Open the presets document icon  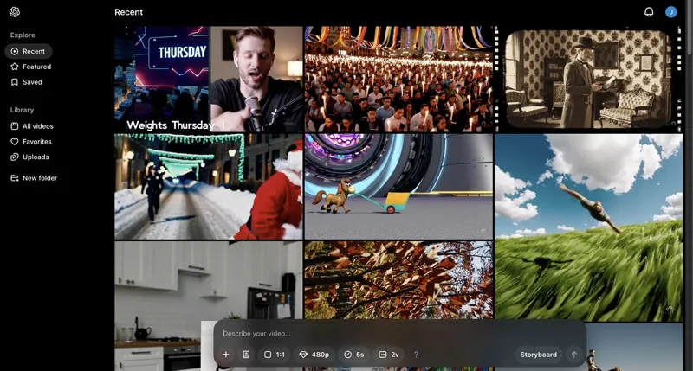[246, 355]
